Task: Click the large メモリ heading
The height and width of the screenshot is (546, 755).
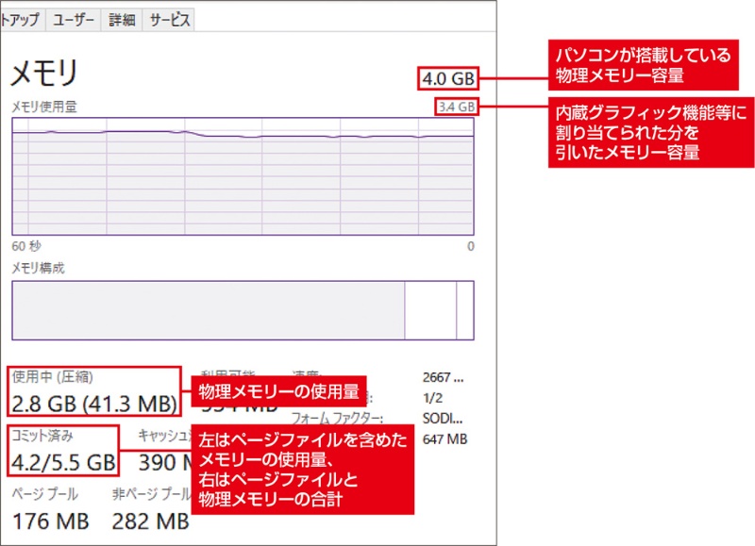Action: [x=43, y=74]
